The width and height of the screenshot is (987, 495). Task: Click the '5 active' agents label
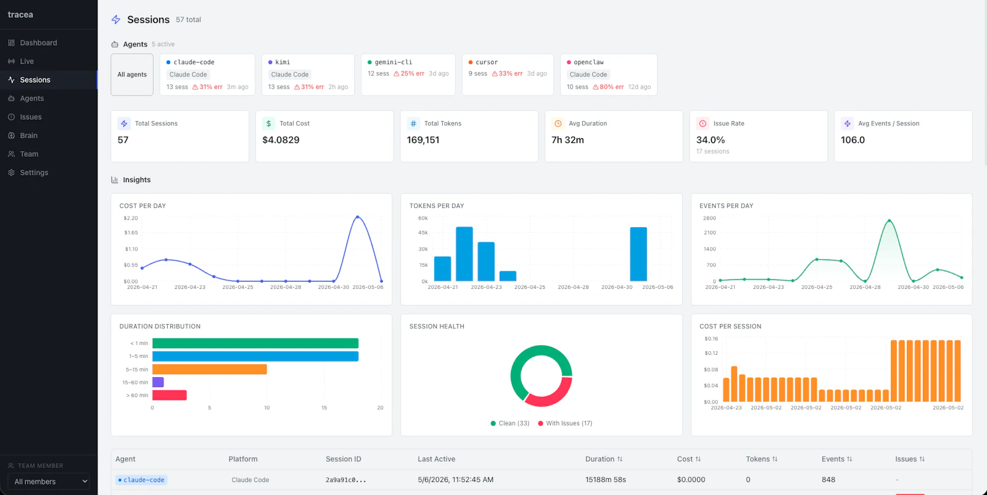[163, 44]
